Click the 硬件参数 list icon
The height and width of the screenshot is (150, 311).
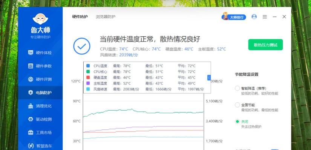[x=31, y=66]
